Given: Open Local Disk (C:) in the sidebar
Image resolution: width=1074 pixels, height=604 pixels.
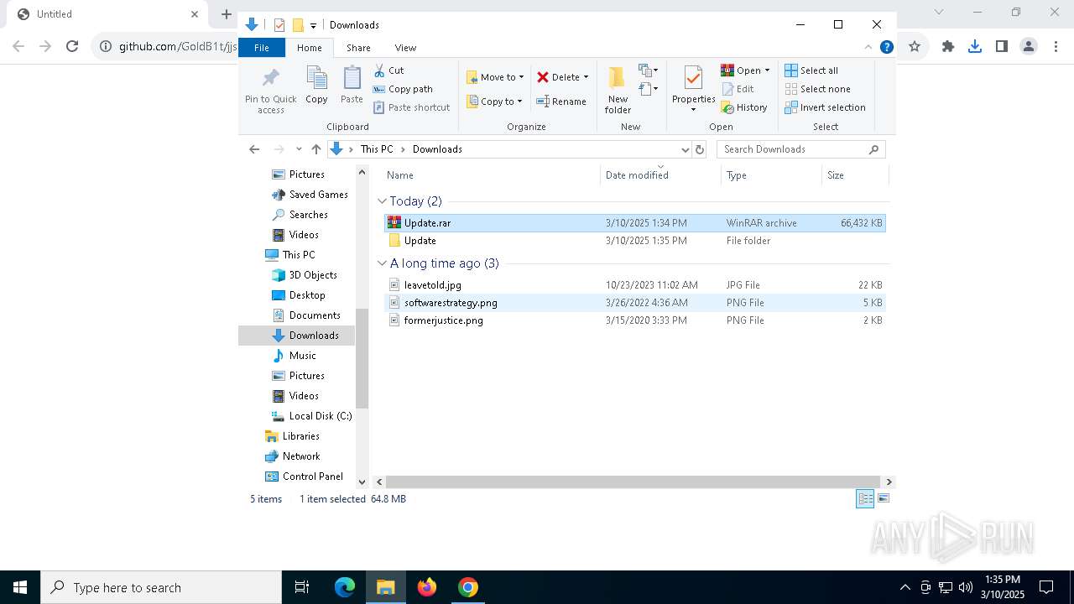Looking at the screenshot, I should [311, 416].
